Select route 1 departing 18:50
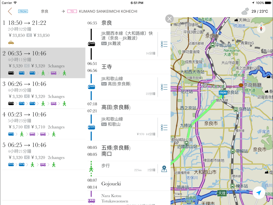 43,32
